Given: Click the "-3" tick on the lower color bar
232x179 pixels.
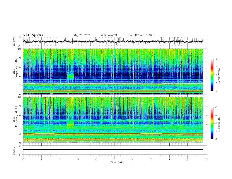Looking at the screenshot, I should coord(216,107).
